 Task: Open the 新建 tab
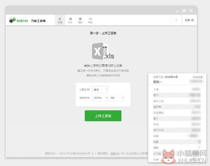(x=60, y=20)
